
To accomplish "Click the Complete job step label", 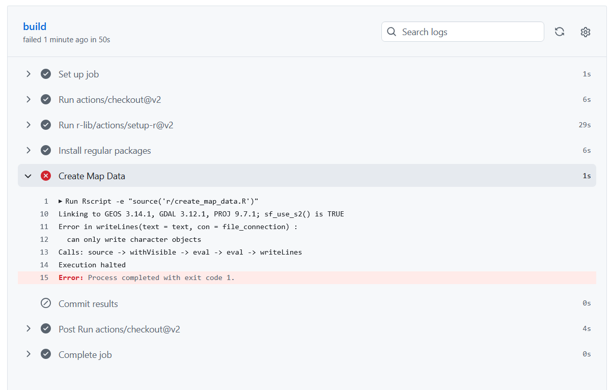I will click(x=85, y=355).
